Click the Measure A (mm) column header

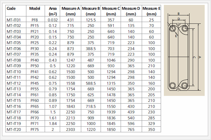tap(71, 11)
